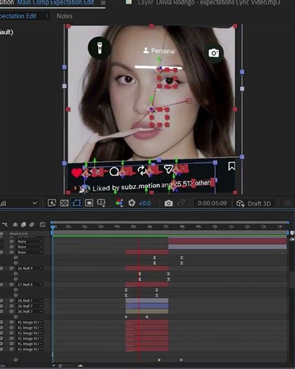Open Fast Previews options icon

tap(52, 203)
